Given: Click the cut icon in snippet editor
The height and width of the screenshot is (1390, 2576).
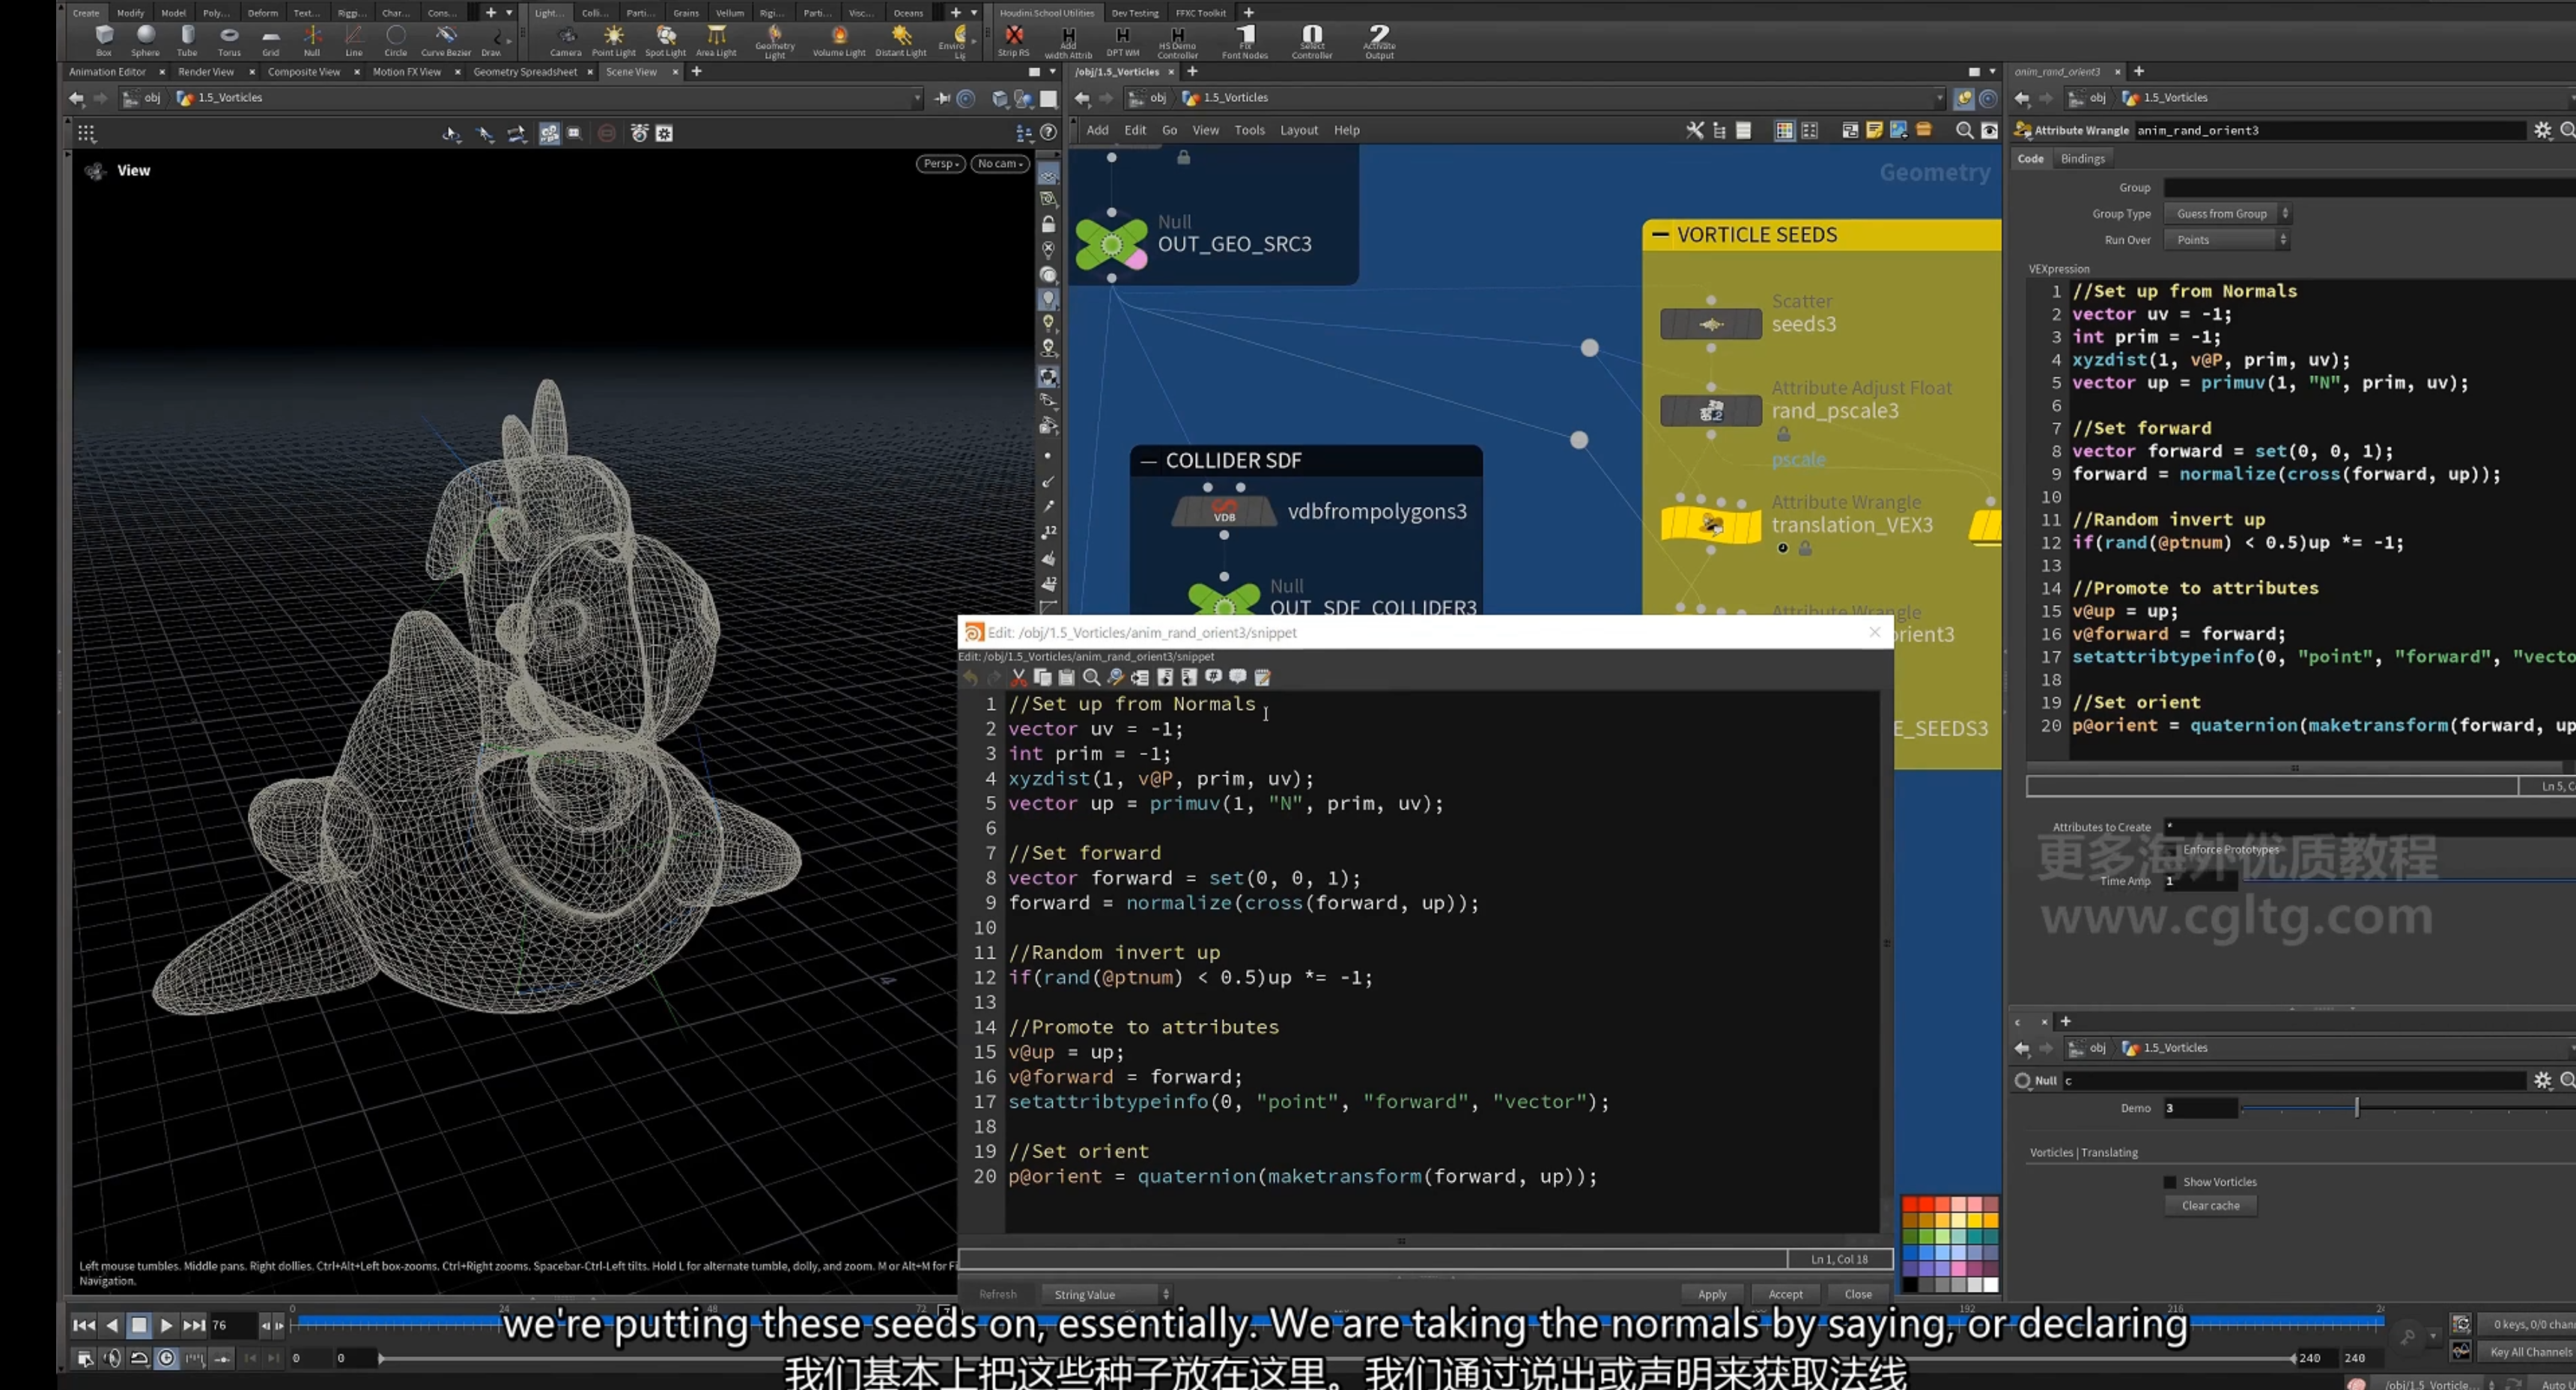Looking at the screenshot, I should 1018,678.
